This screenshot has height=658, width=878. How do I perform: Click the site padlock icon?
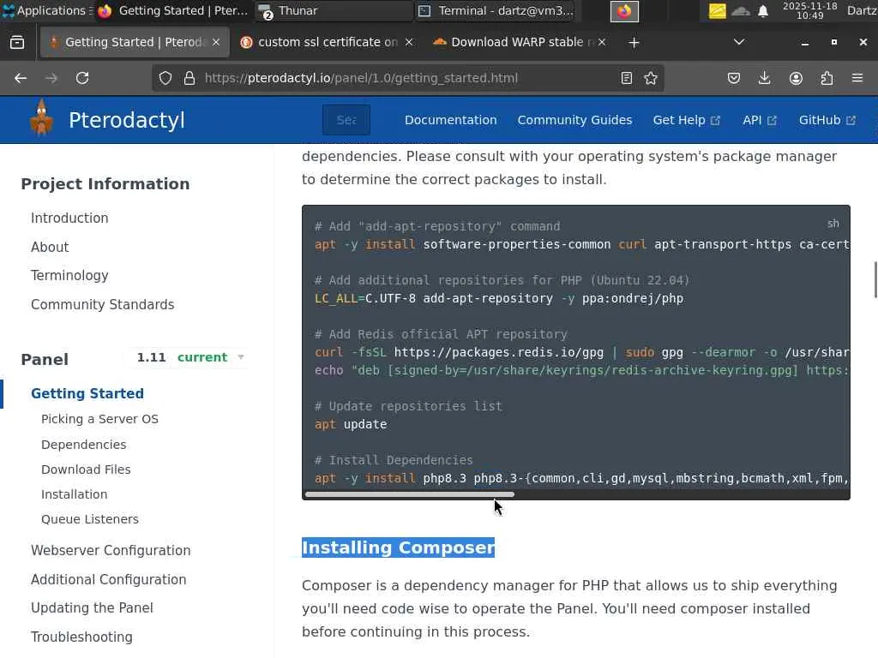(189, 78)
